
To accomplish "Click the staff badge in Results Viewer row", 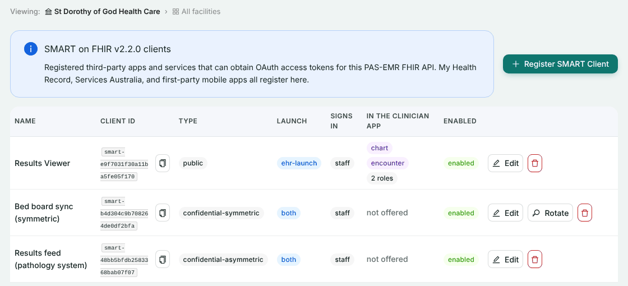I will [x=342, y=163].
